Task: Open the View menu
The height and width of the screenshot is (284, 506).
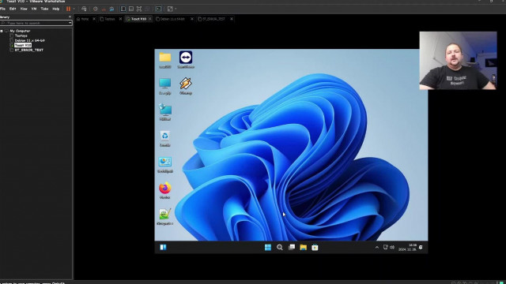Action: pyautogui.click(x=24, y=9)
